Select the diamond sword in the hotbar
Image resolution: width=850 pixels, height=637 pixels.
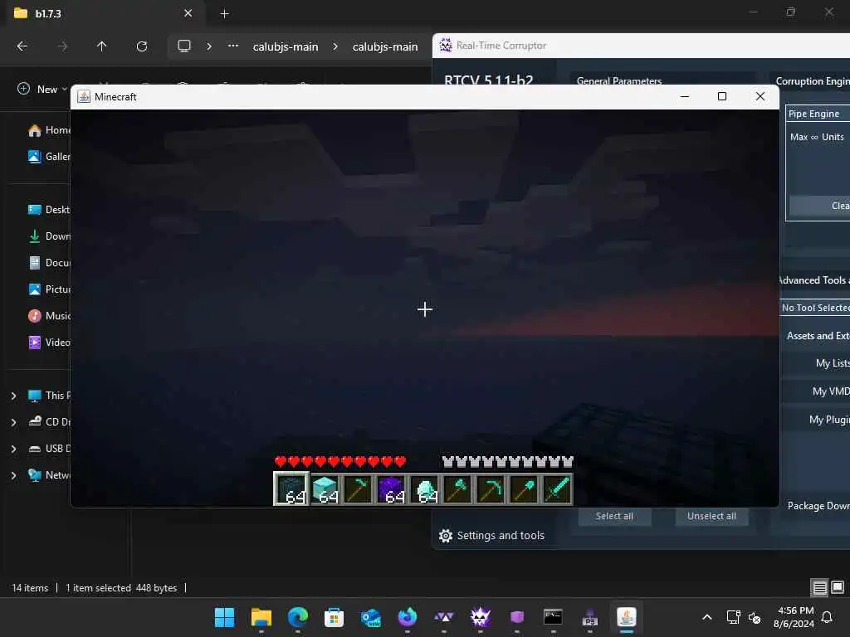click(x=557, y=489)
